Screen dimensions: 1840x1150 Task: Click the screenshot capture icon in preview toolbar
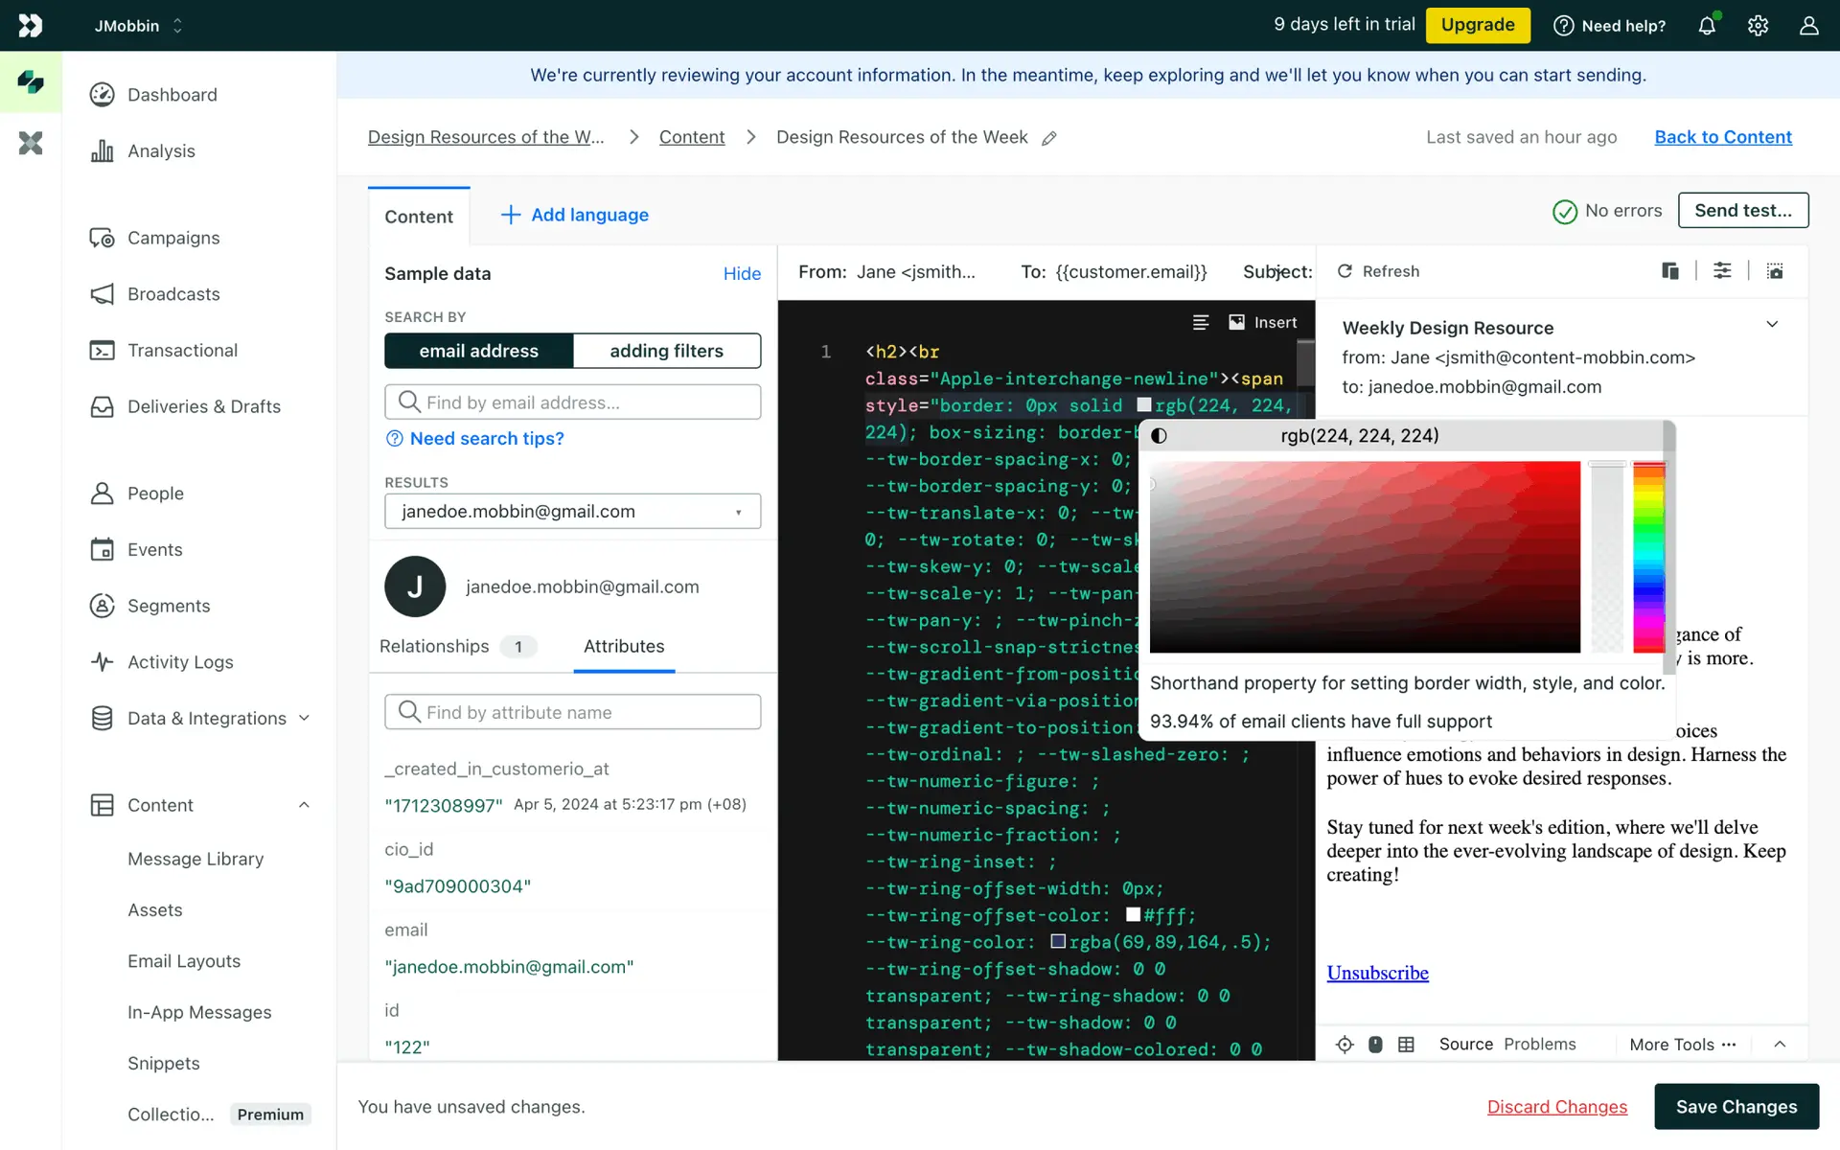click(x=1775, y=271)
